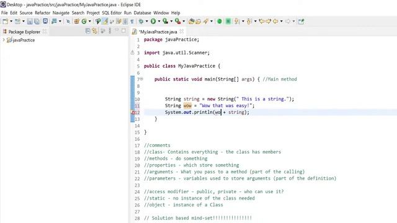Open the Next Annotation dropdown arrow
397x223 pixels.
point(243,22)
